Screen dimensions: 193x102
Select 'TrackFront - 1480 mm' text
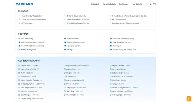29,91
